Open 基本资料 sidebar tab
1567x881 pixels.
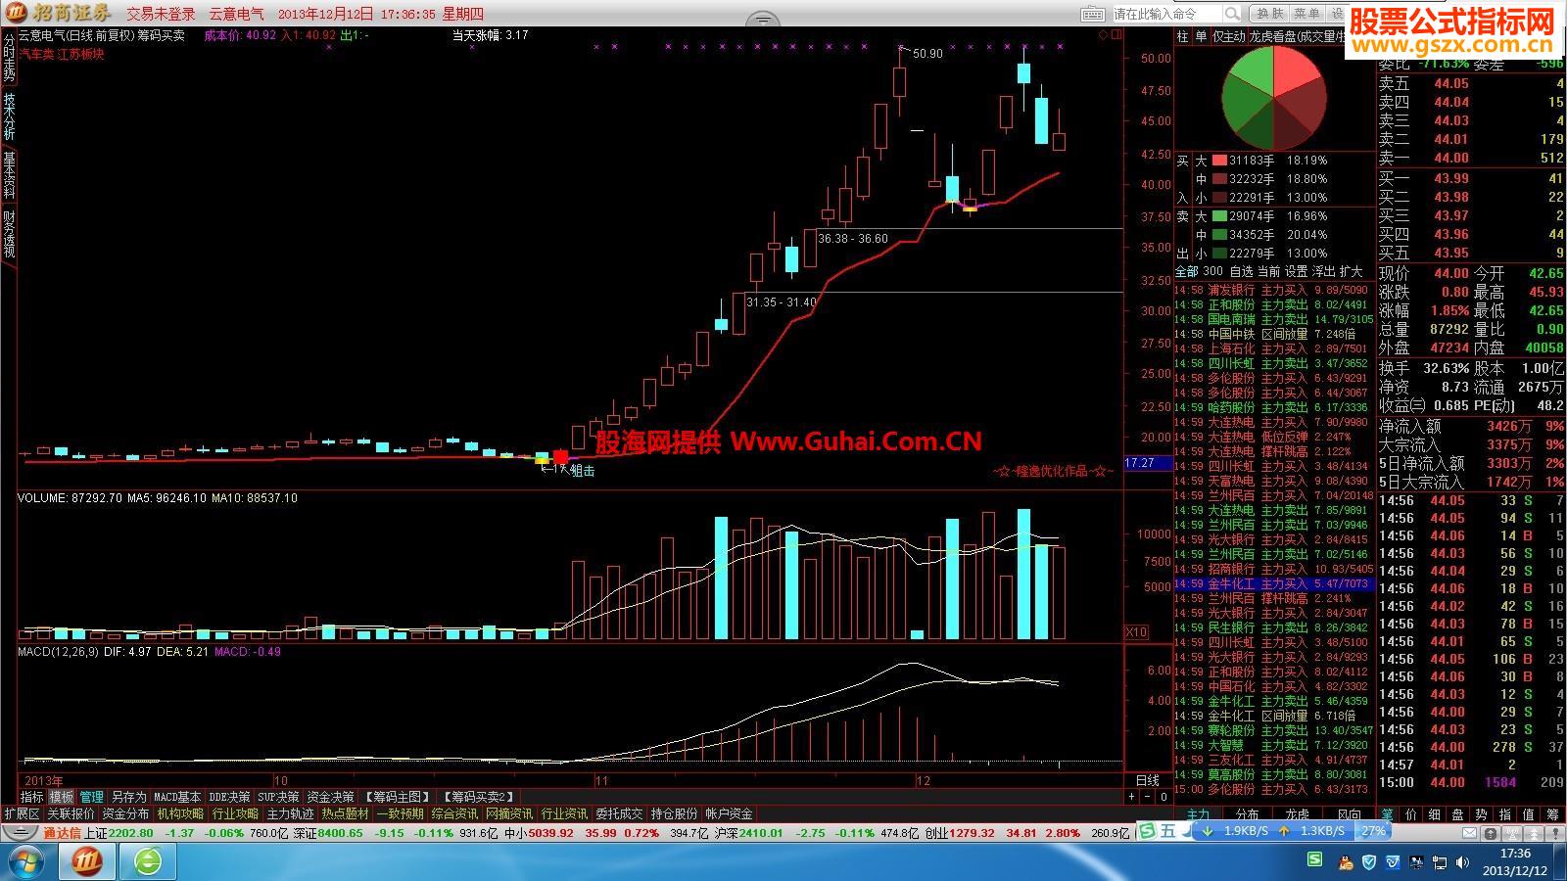(x=9, y=176)
